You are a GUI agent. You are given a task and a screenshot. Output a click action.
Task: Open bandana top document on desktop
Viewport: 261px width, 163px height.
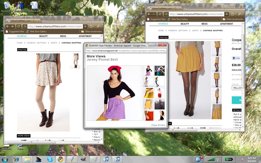(x=34, y=7)
